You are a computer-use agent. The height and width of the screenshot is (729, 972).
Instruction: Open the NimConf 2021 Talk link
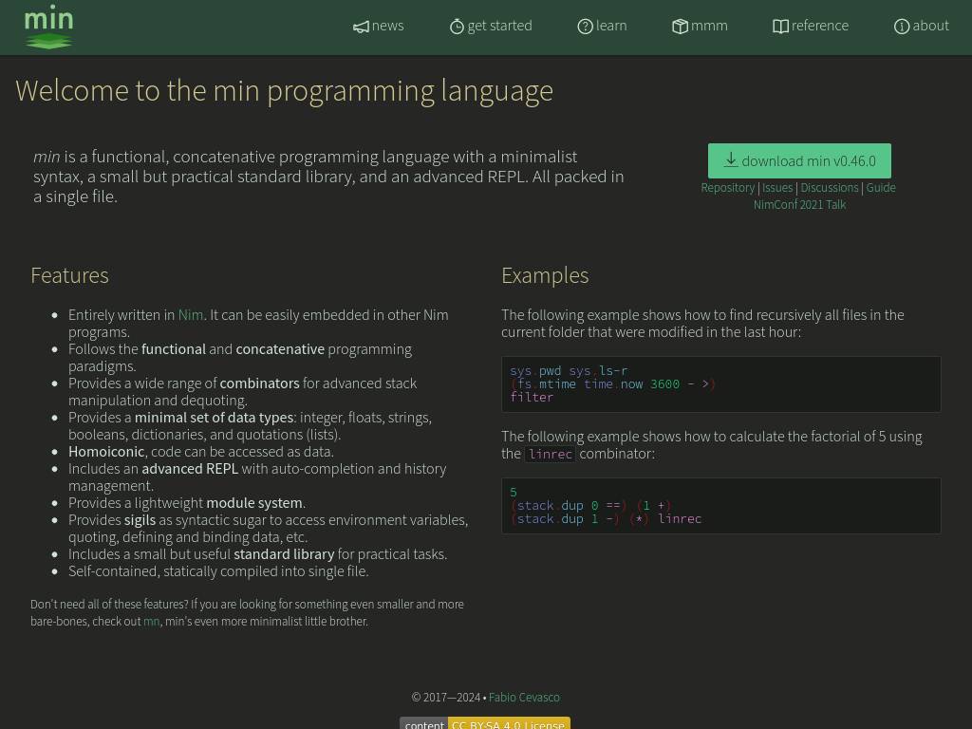coord(799,205)
